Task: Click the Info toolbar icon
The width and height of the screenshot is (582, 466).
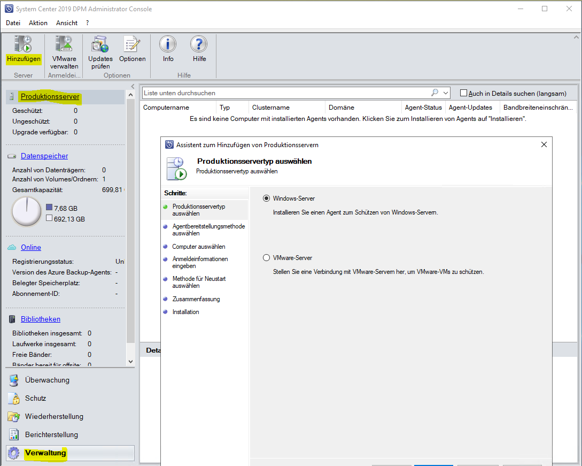Action: [x=168, y=44]
